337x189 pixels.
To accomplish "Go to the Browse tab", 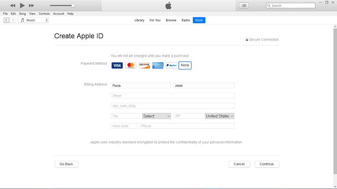I will click(x=171, y=20).
